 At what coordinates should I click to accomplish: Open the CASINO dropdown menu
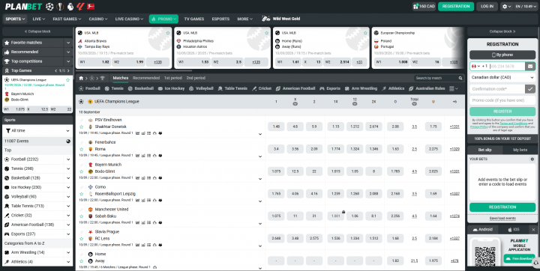pyautogui.click(x=98, y=19)
